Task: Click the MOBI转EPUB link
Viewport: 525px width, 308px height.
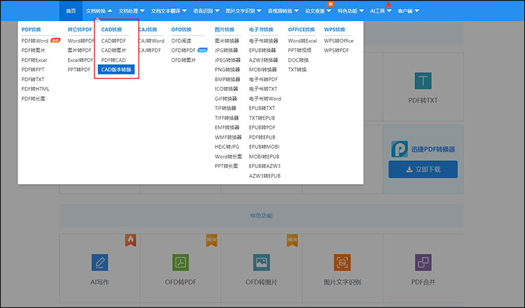Action: 264,156
